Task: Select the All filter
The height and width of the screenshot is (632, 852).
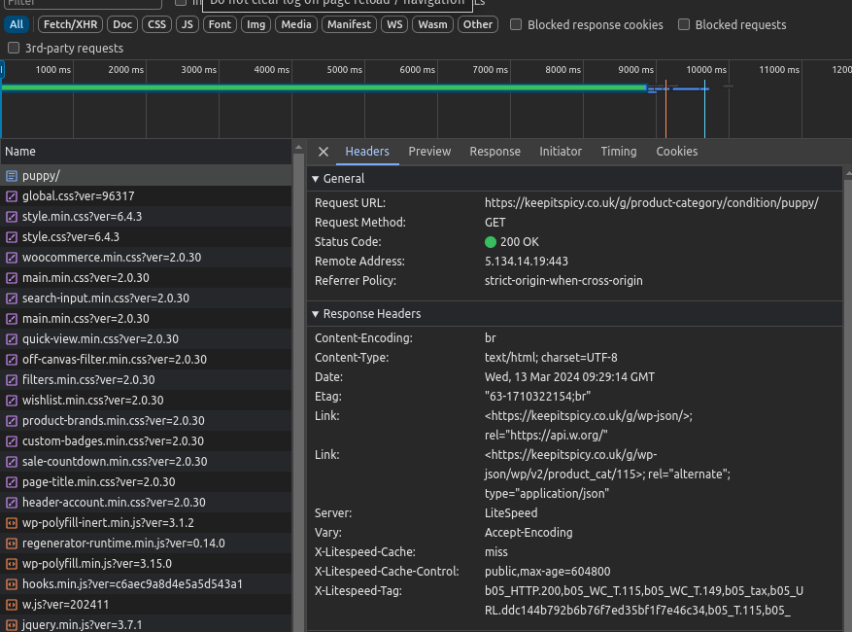Action: (x=17, y=24)
